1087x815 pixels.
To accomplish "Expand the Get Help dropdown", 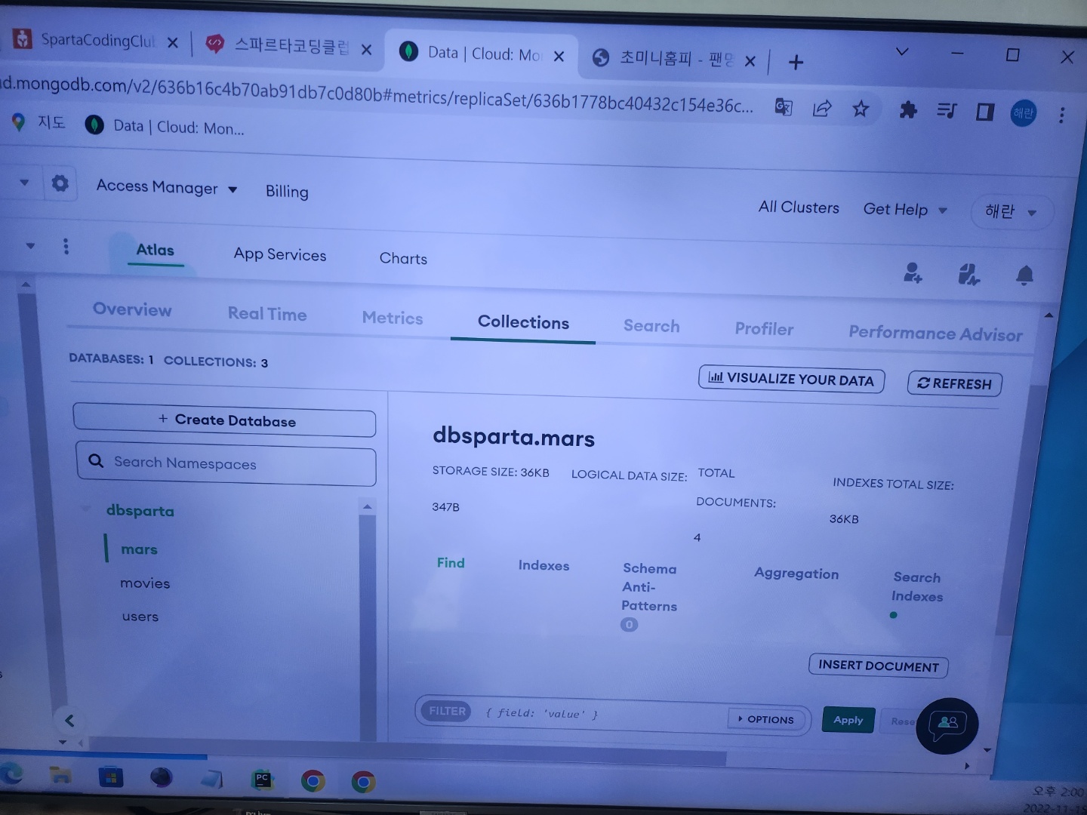I will pos(905,209).
